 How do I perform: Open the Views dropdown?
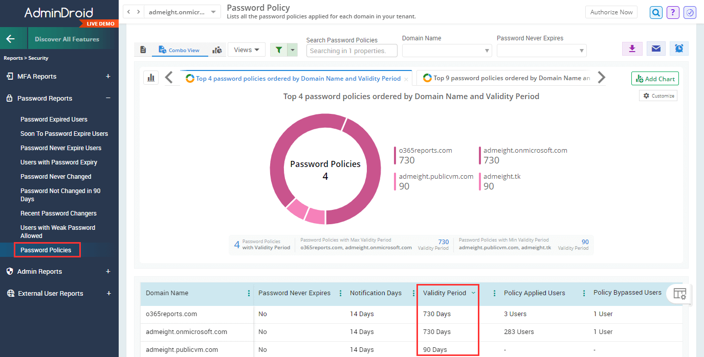click(247, 50)
